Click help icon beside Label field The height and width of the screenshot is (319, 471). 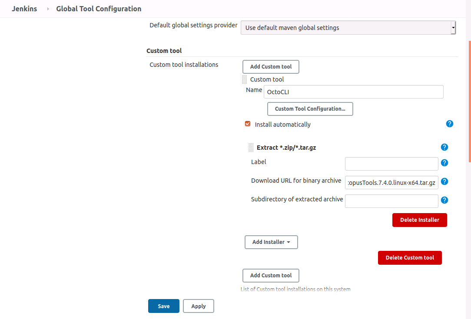pyautogui.click(x=444, y=163)
